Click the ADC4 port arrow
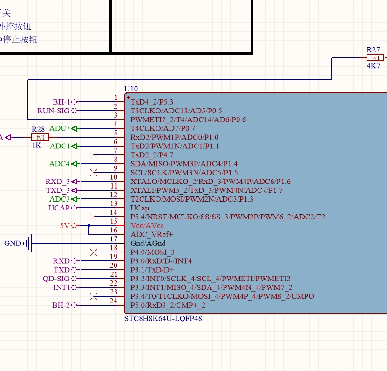 point(75,164)
